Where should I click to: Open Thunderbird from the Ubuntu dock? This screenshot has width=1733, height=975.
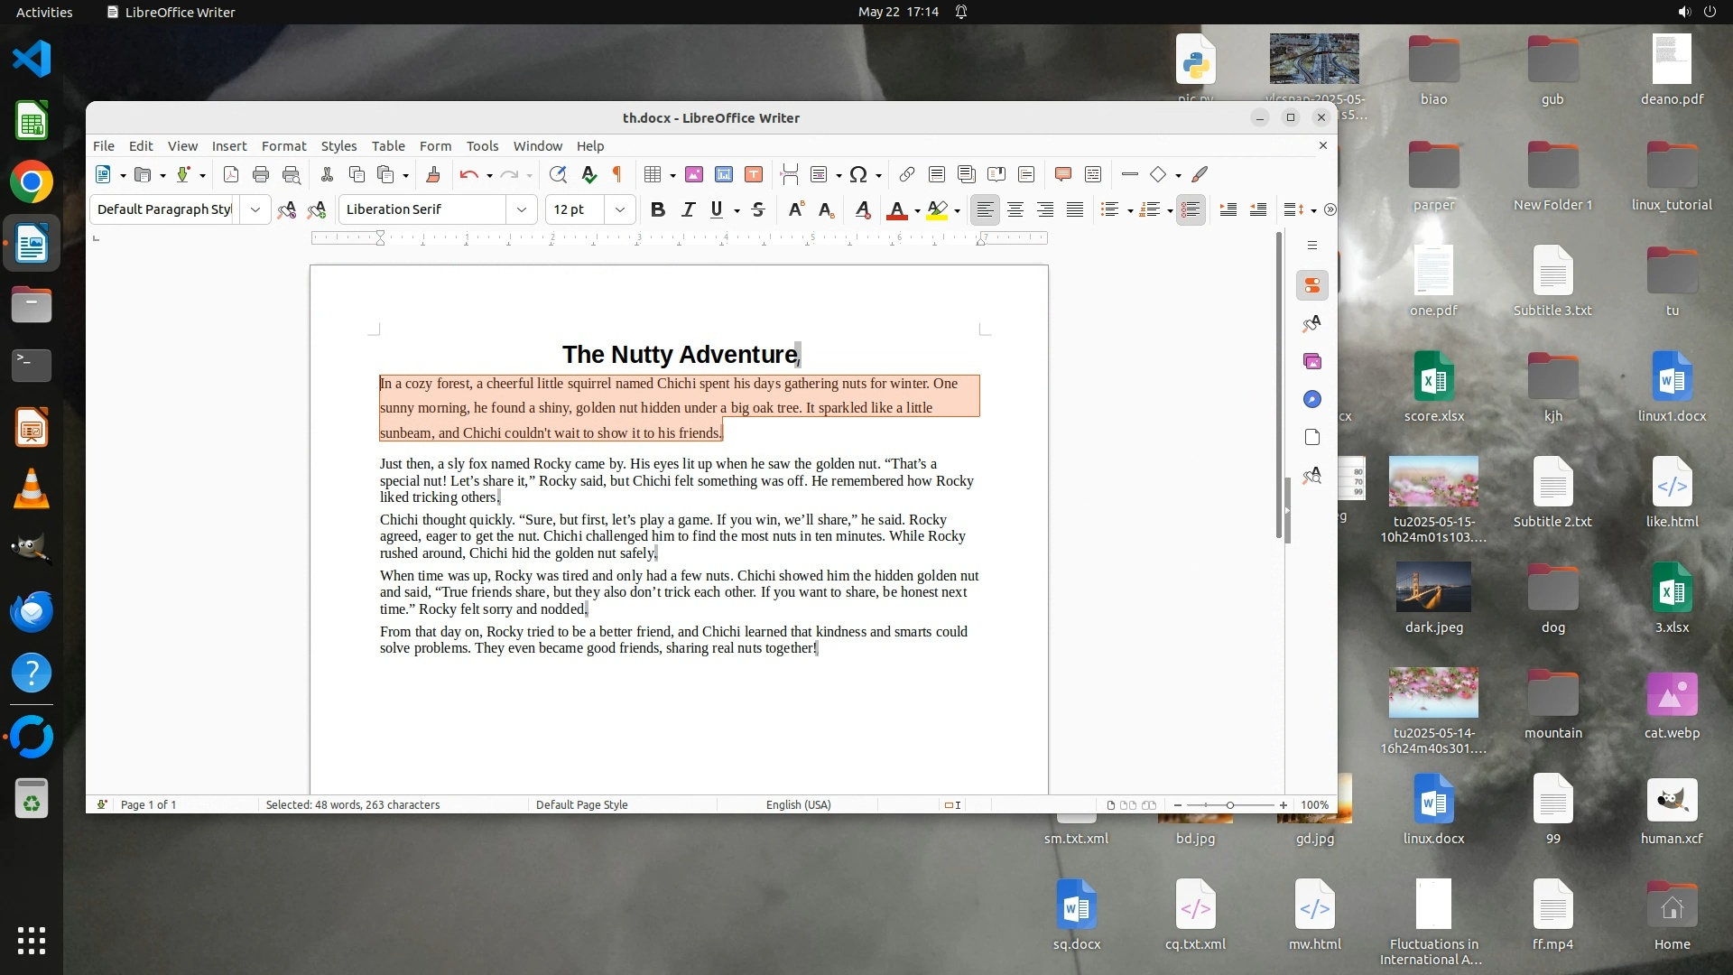click(32, 611)
